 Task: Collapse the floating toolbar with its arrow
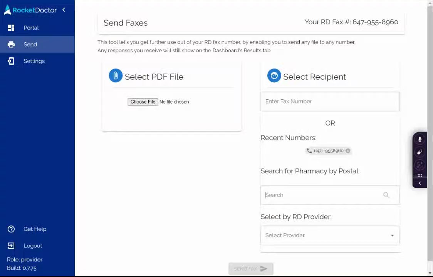pos(420,184)
